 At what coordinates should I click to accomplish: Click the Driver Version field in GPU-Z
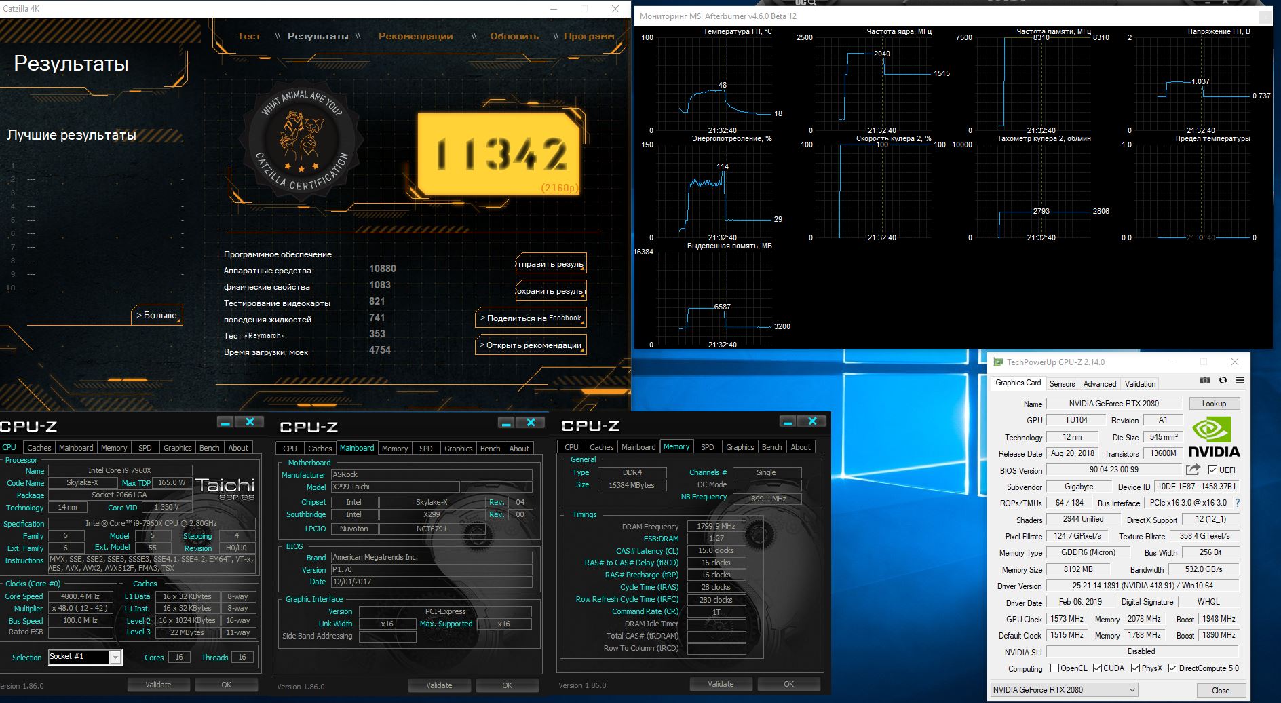click(x=1143, y=586)
